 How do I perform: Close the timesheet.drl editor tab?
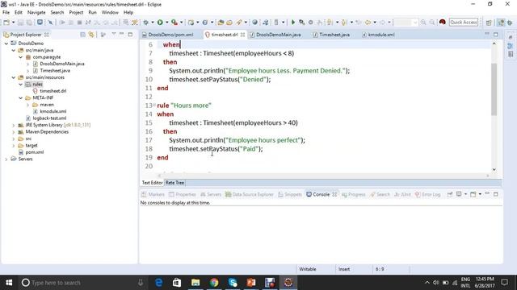point(242,35)
